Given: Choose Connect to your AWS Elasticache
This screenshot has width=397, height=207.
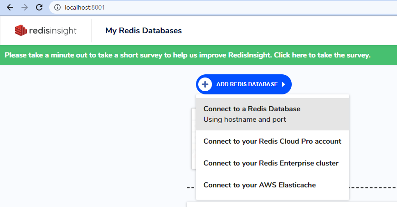Looking at the screenshot, I should pos(273,185).
